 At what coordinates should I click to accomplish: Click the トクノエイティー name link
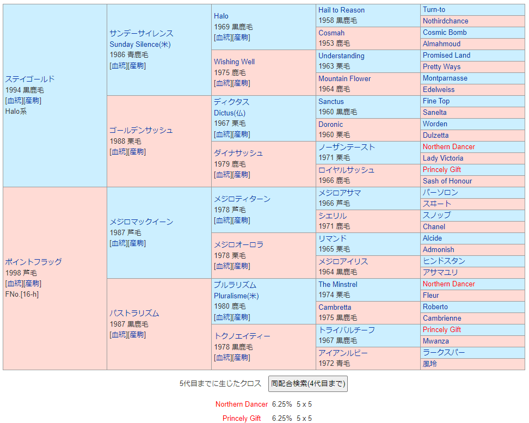242,336
